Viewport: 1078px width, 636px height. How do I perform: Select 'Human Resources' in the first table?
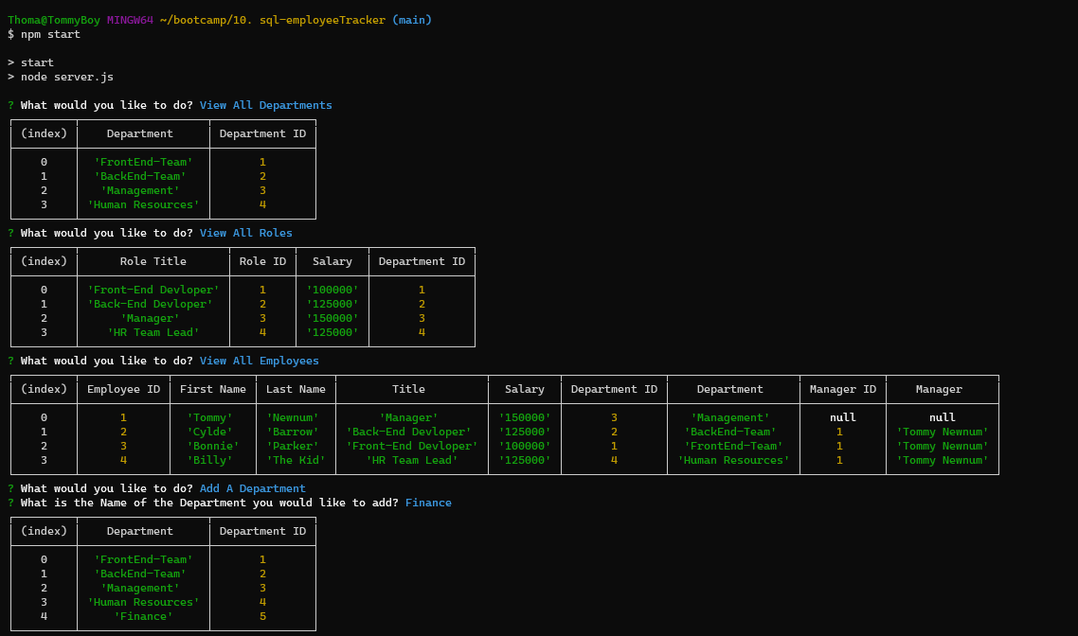pos(140,203)
